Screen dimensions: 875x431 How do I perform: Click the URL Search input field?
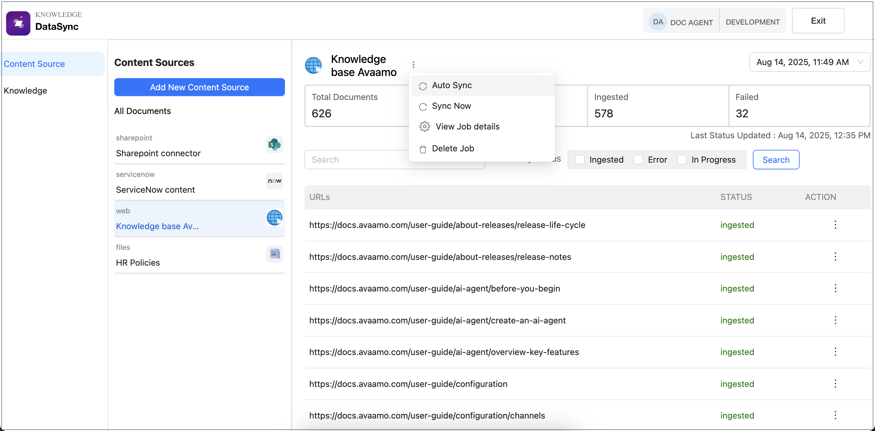[357, 160]
